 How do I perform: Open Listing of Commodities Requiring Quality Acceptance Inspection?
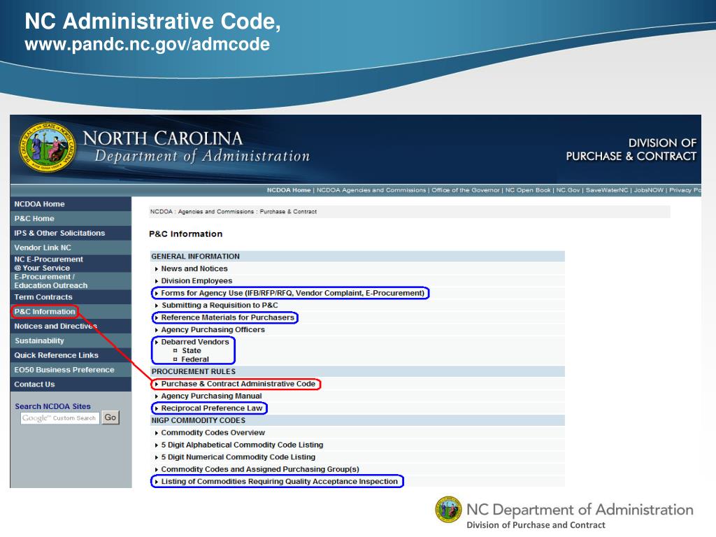pyautogui.click(x=280, y=481)
